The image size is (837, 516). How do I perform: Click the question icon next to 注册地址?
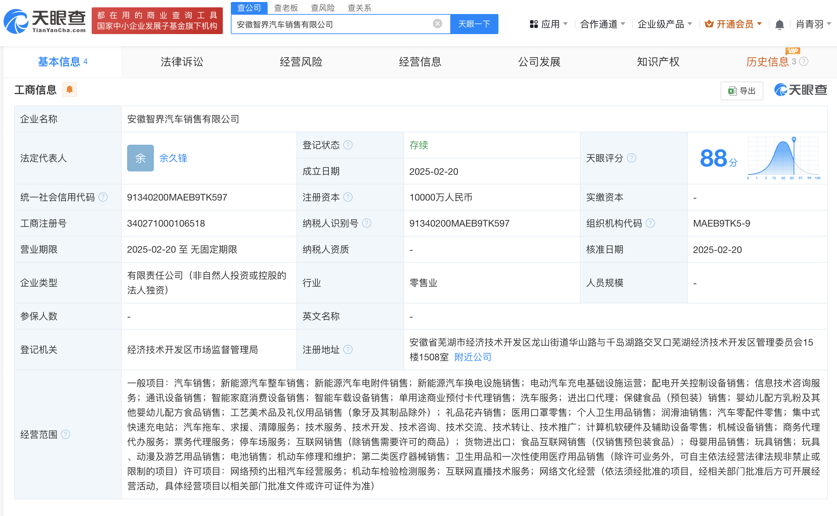348,350
